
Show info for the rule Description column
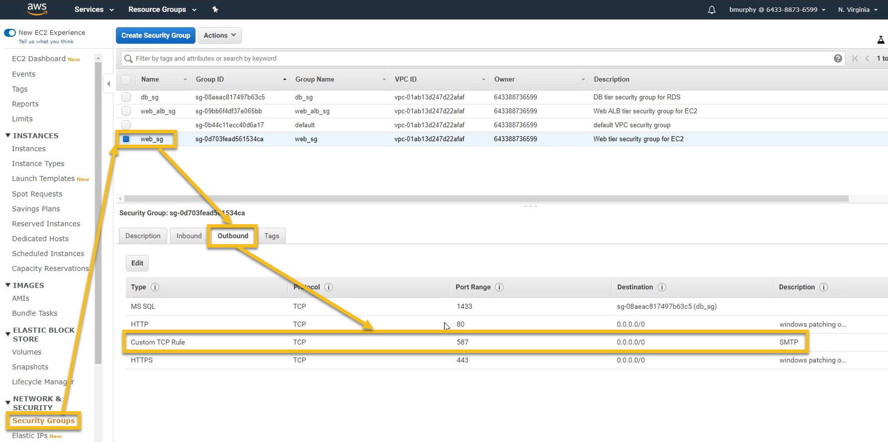pyautogui.click(x=824, y=287)
